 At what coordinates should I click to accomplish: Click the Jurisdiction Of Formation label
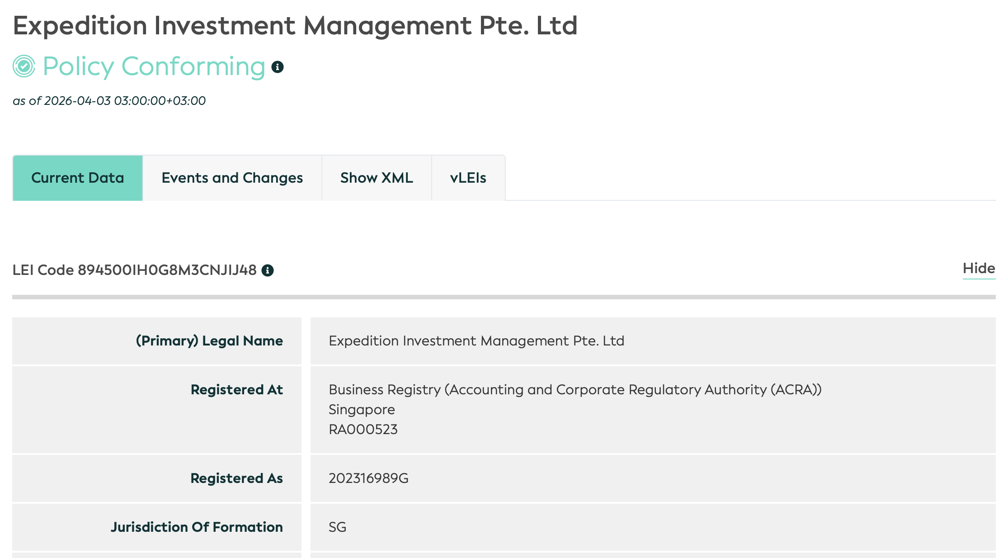[197, 527]
